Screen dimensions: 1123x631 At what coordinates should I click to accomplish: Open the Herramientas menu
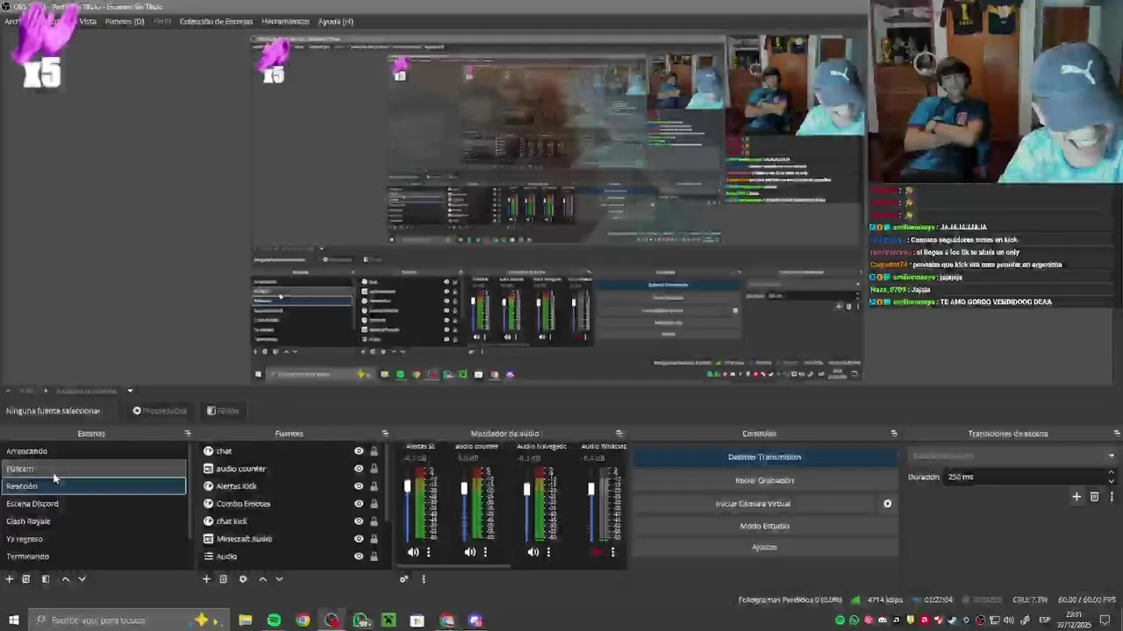click(285, 21)
